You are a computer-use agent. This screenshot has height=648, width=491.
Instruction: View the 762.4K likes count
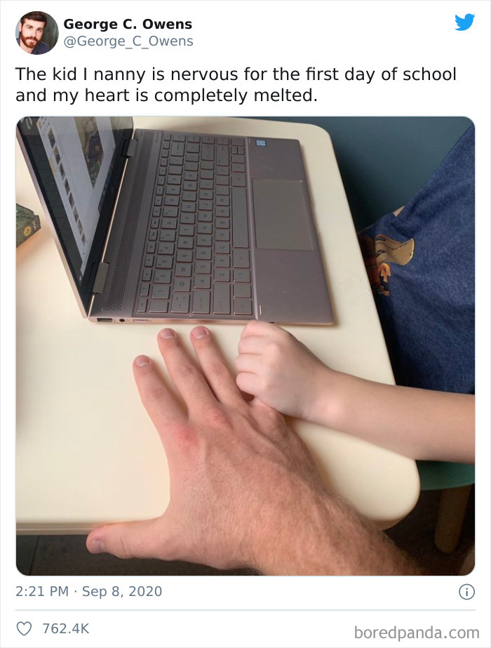coord(66,628)
